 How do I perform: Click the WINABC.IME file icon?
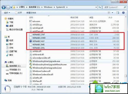click(x=31, y=45)
